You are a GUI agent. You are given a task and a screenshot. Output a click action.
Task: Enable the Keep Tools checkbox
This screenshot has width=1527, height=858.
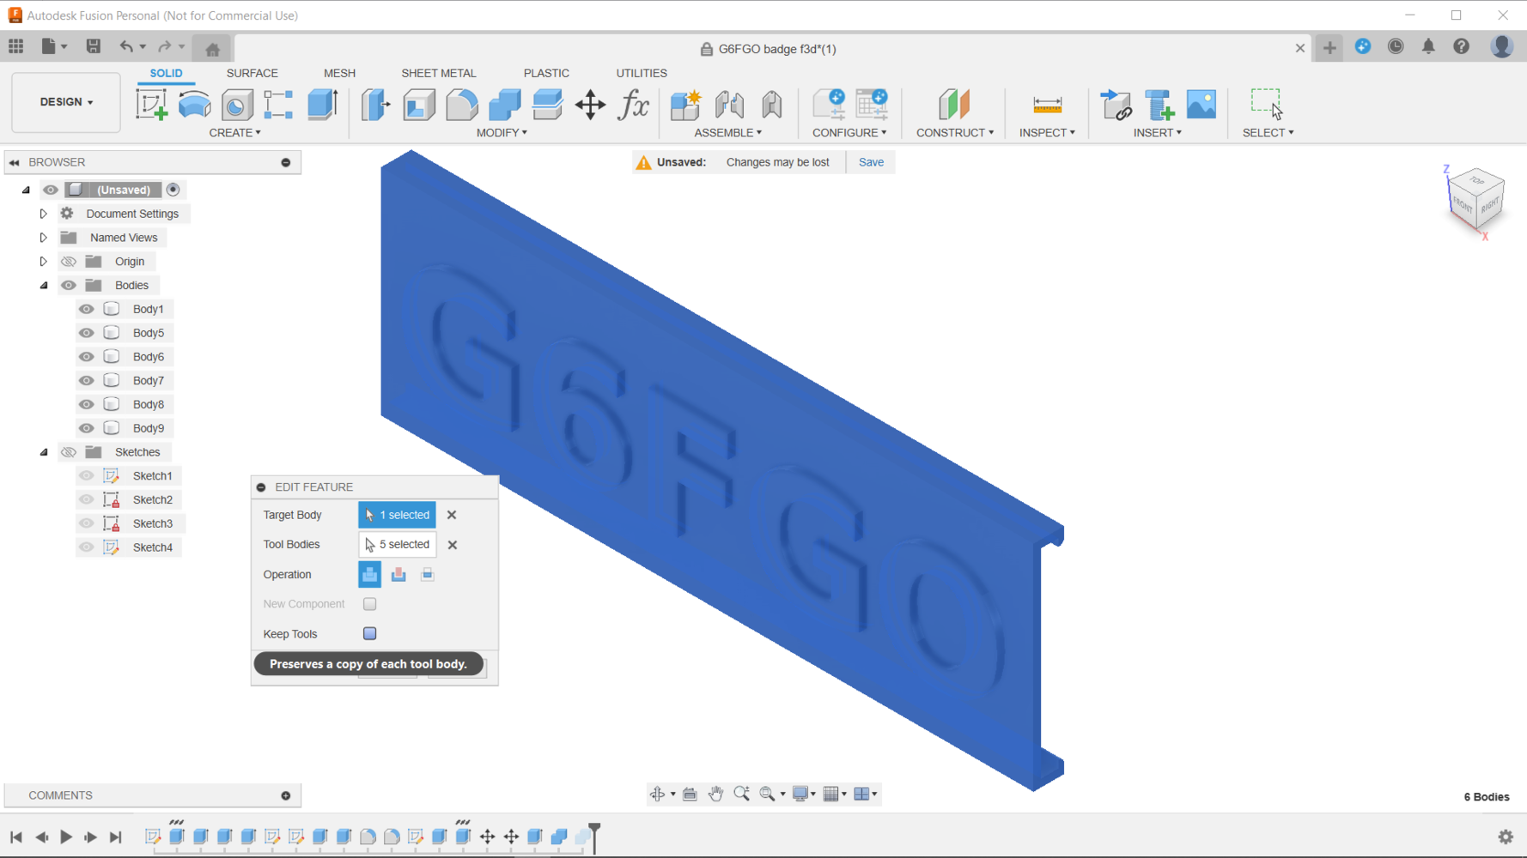click(x=369, y=633)
